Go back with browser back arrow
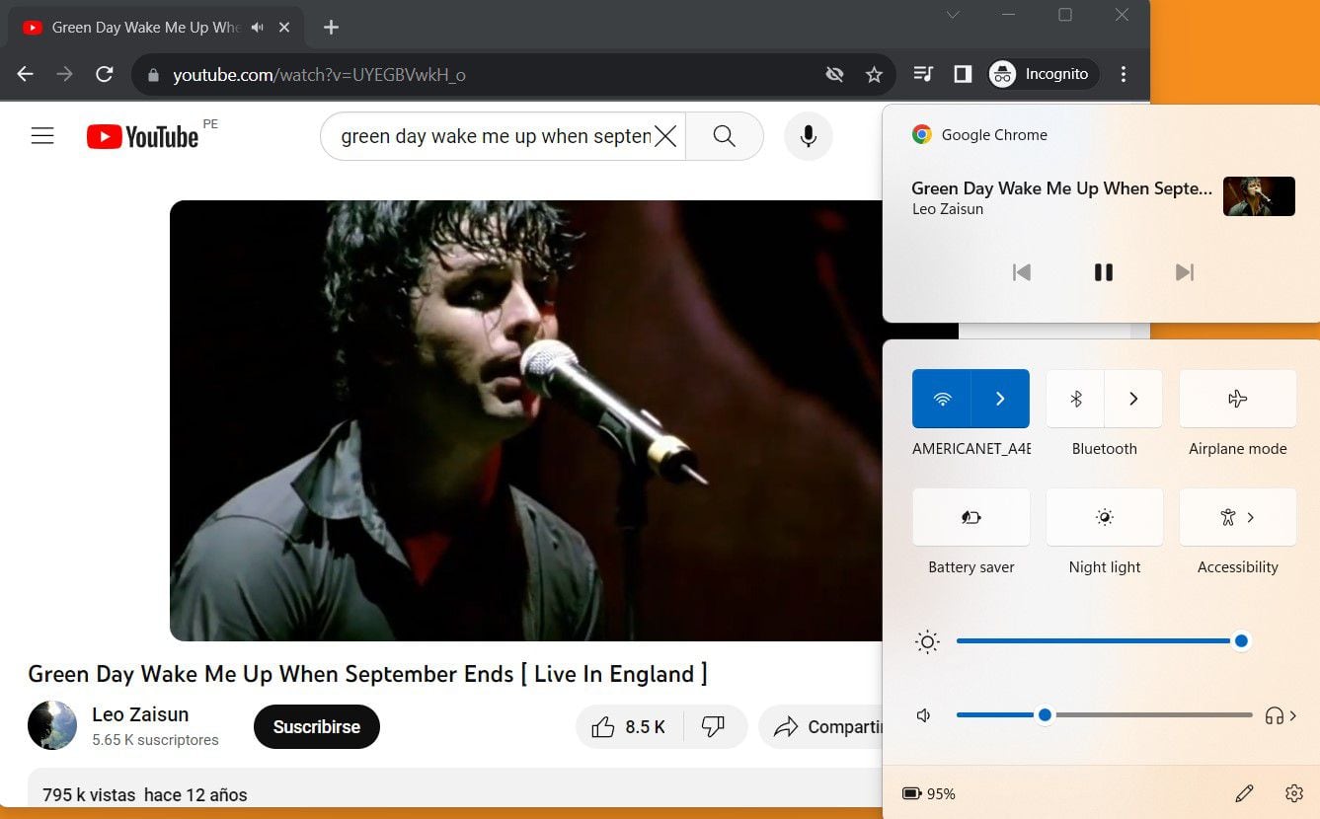This screenshot has height=819, width=1320. tap(26, 74)
